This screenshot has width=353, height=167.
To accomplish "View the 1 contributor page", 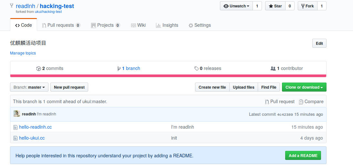I will tap(286, 68).
